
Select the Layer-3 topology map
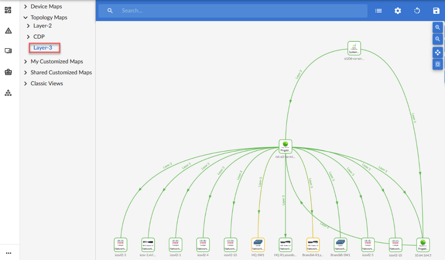[43, 48]
